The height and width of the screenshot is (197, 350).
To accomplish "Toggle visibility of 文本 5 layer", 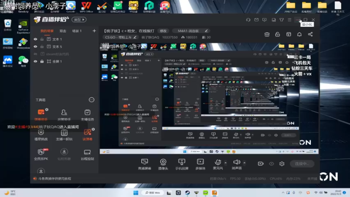I will point(35,46).
